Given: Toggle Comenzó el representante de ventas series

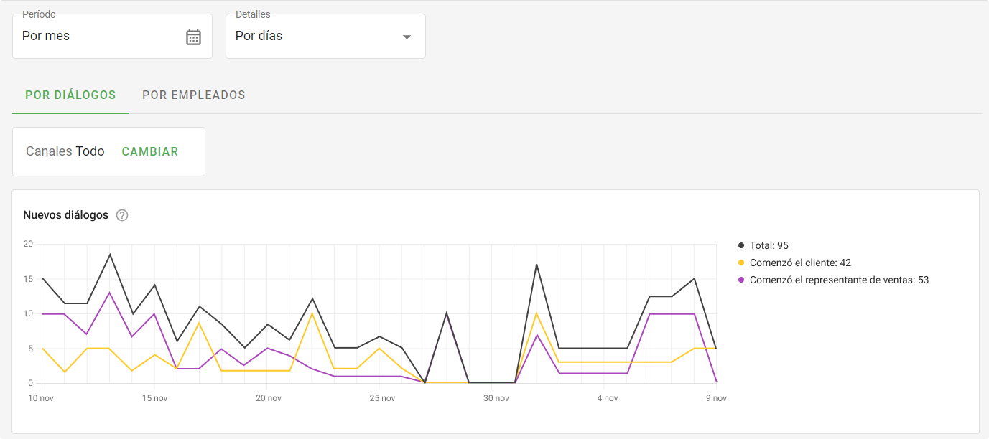Looking at the screenshot, I should [839, 280].
